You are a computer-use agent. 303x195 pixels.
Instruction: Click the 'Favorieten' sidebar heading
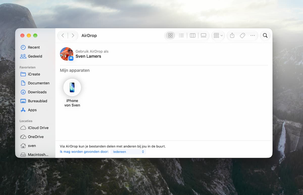pyautogui.click(x=28, y=67)
